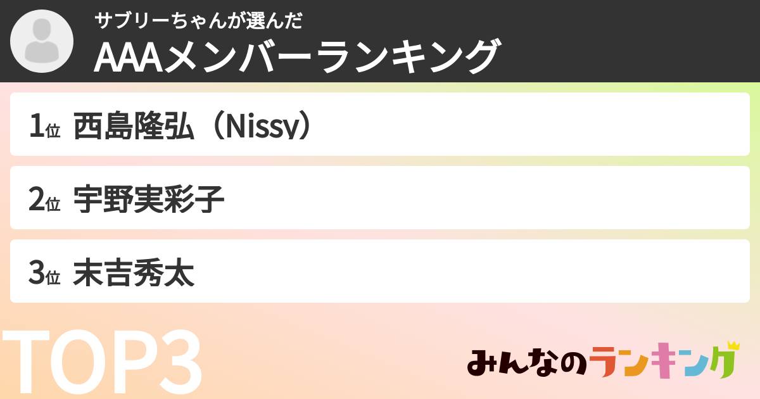Click the orange ン character in logo
This screenshot has width=760, height=399.
(636, 364)
